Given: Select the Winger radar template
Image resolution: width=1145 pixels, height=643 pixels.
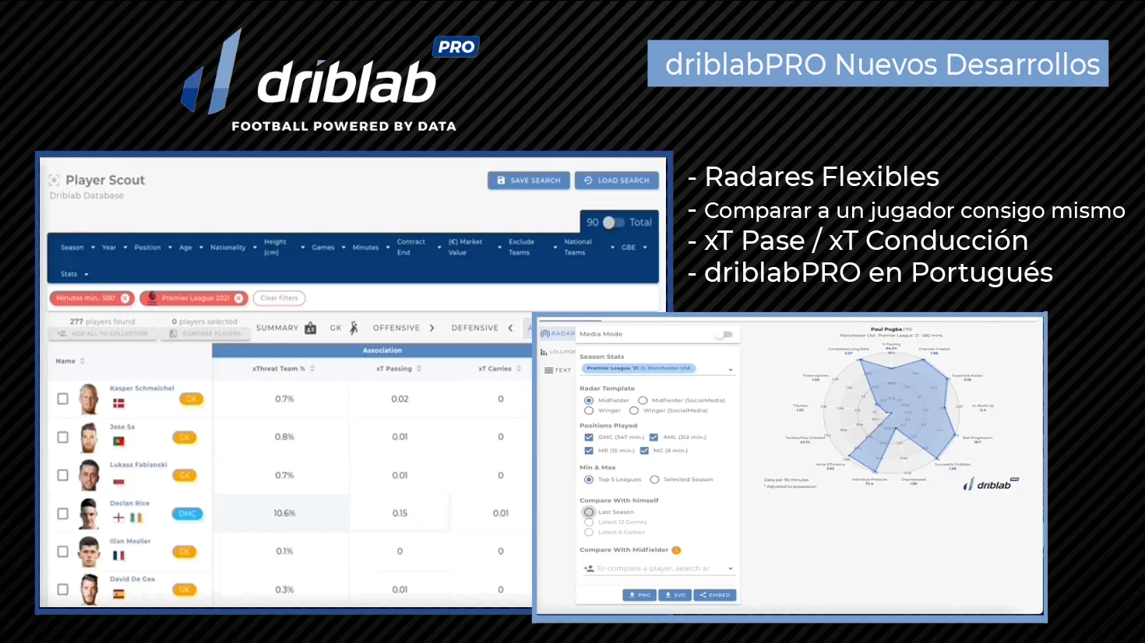Looking at the screenshot, I should pyautogui.click(x=589, y=410).
